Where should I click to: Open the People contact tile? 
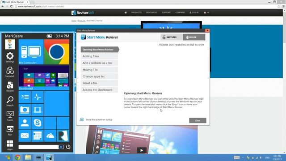click(x=25, y=123)
